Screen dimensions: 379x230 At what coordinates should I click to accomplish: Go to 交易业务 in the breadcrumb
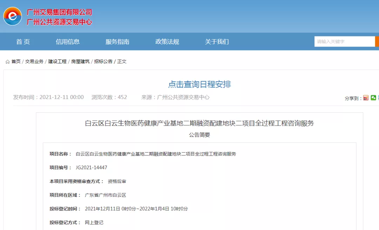34,62
